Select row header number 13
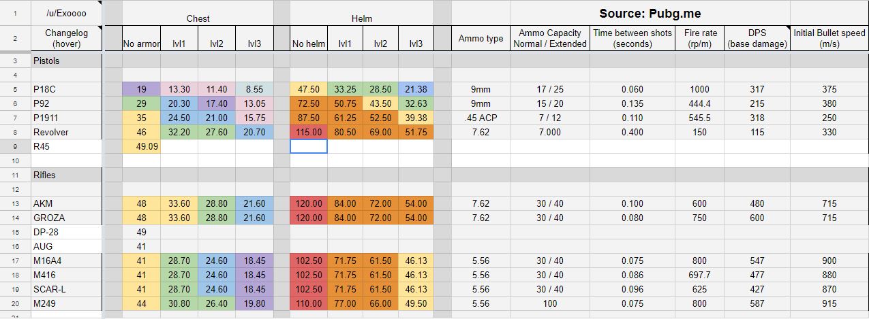The image size is (869, 319). [15, 203]
